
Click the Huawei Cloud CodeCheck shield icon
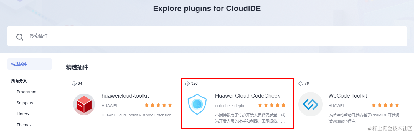click(x=197, y=104)
